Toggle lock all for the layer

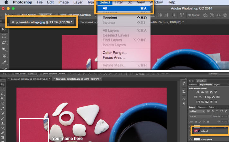tap(208, 122)
